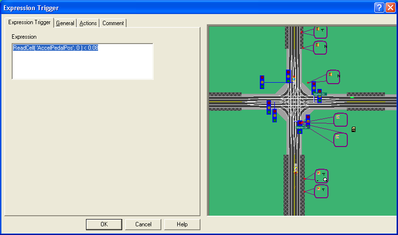
Task: Select the vehicle on the south road
Action: [x=295, y=168]
